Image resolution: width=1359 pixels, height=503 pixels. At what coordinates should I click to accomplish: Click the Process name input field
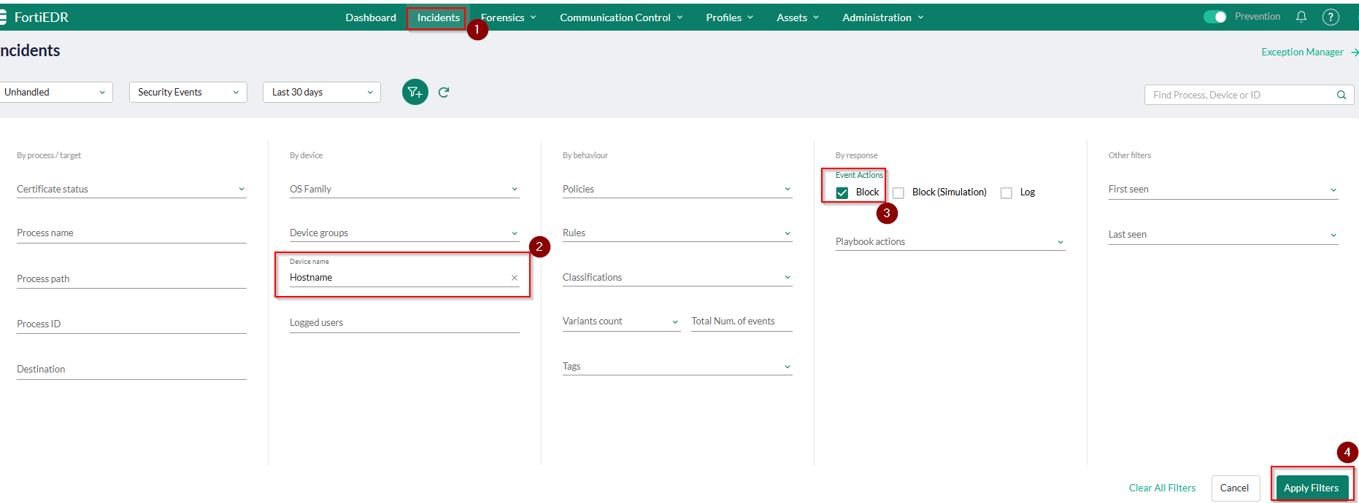click(x=131, y=233)
